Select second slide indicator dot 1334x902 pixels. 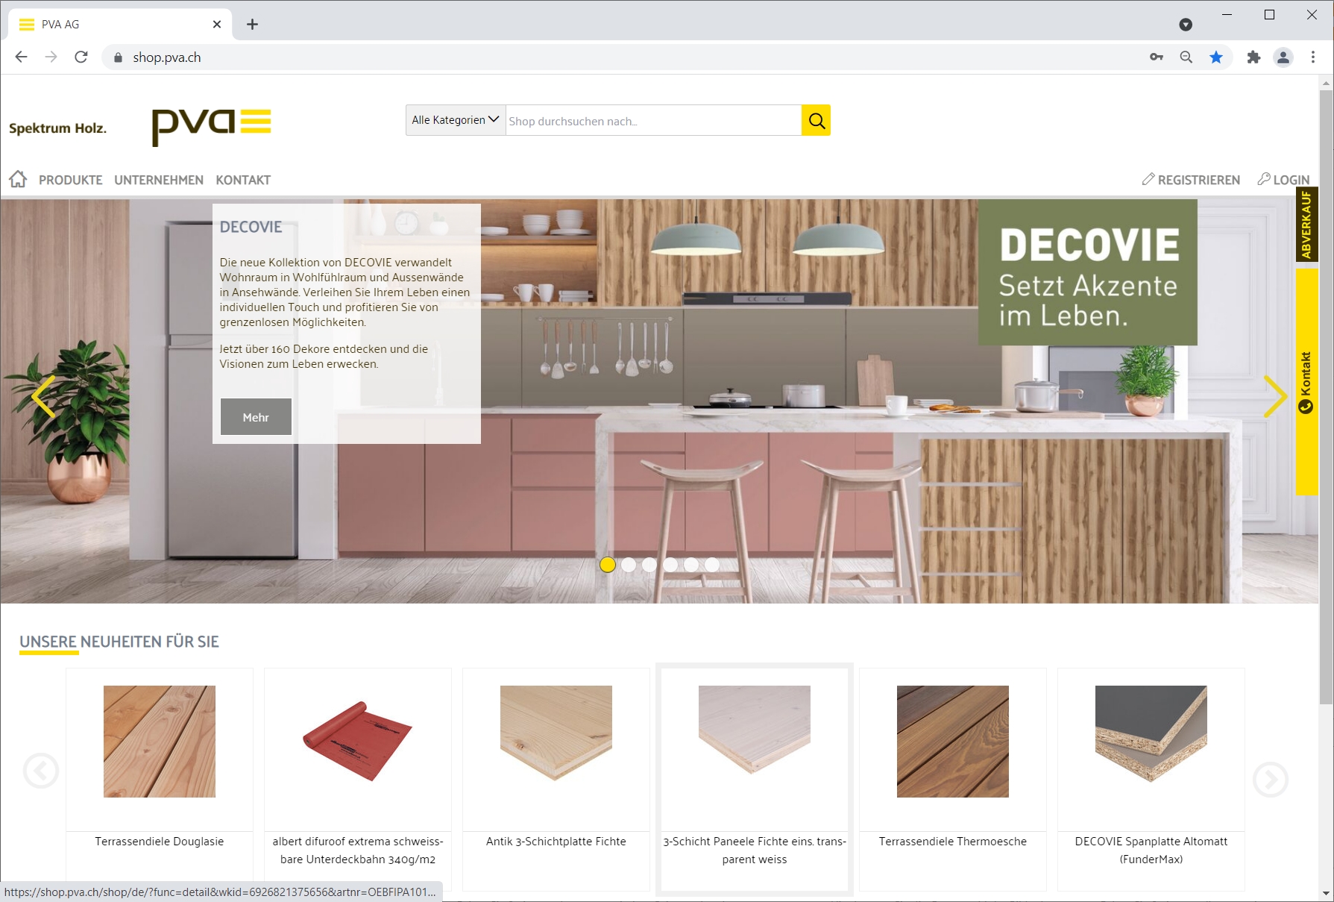click(629, 565)
